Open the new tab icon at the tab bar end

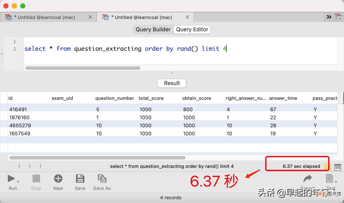click(x=338, y=17)
